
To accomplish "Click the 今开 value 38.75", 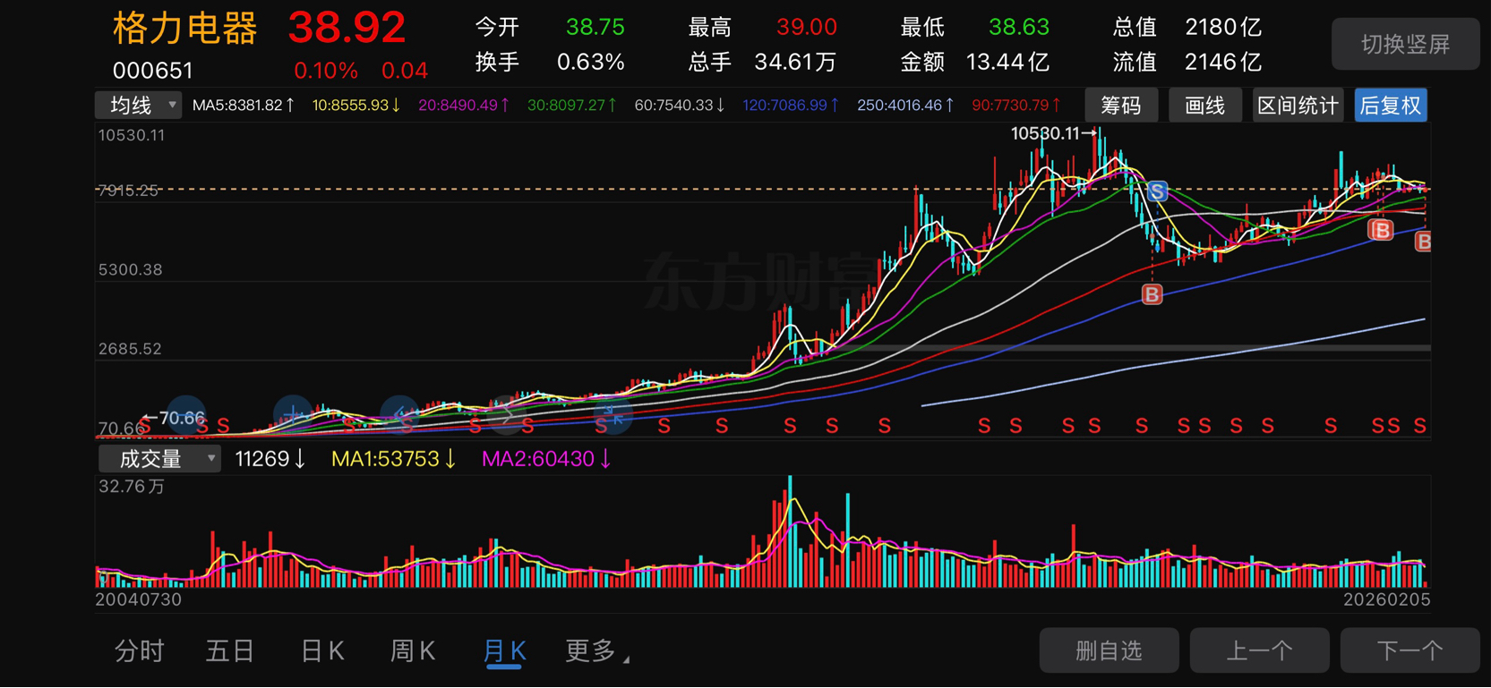I will coord(596,28).
